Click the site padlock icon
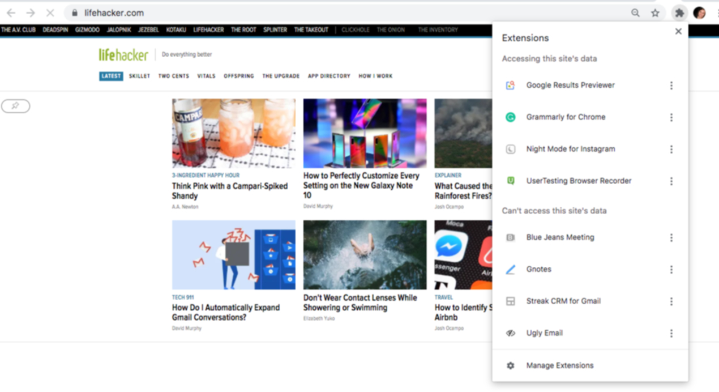Screen dimensions: 719x392 click(75, 13)
